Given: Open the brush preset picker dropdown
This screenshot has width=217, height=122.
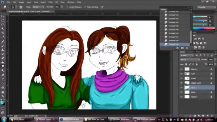Looking at the screenshot, I should click(16, 7).
